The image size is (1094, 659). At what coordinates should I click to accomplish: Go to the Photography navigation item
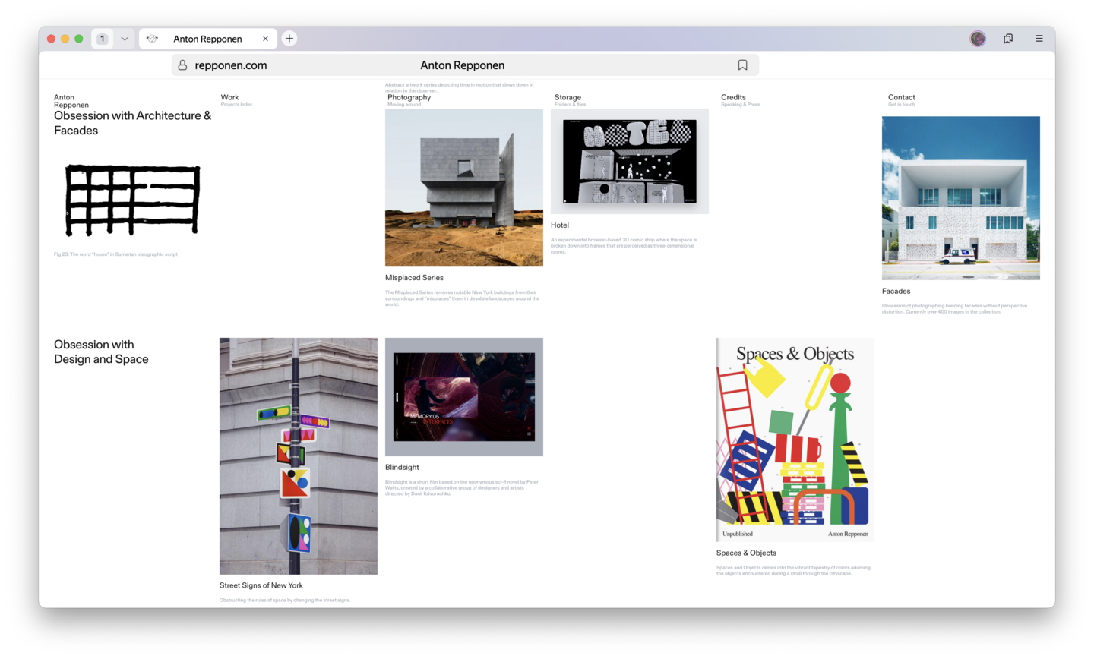coord(409,97)
